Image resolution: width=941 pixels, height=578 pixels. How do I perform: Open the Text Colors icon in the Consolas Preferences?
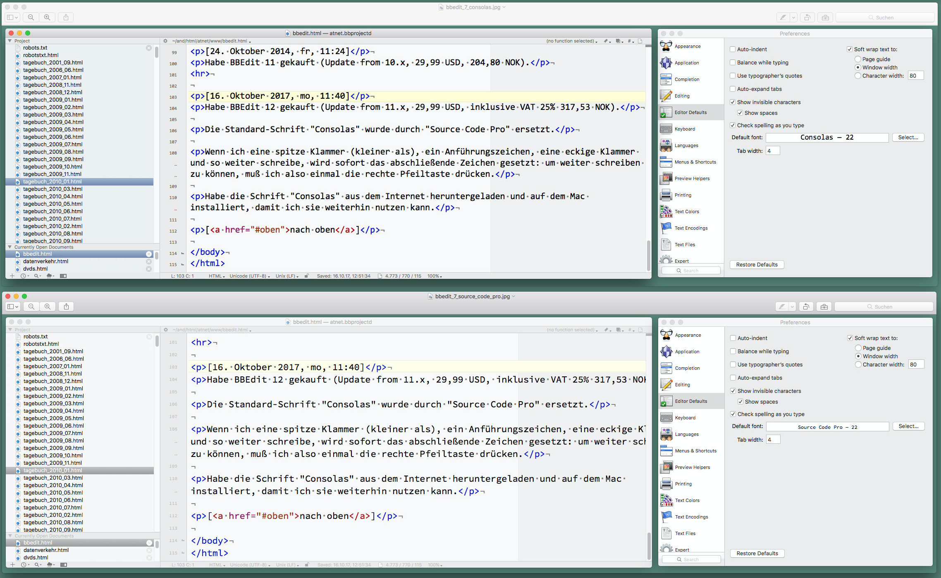666,212
